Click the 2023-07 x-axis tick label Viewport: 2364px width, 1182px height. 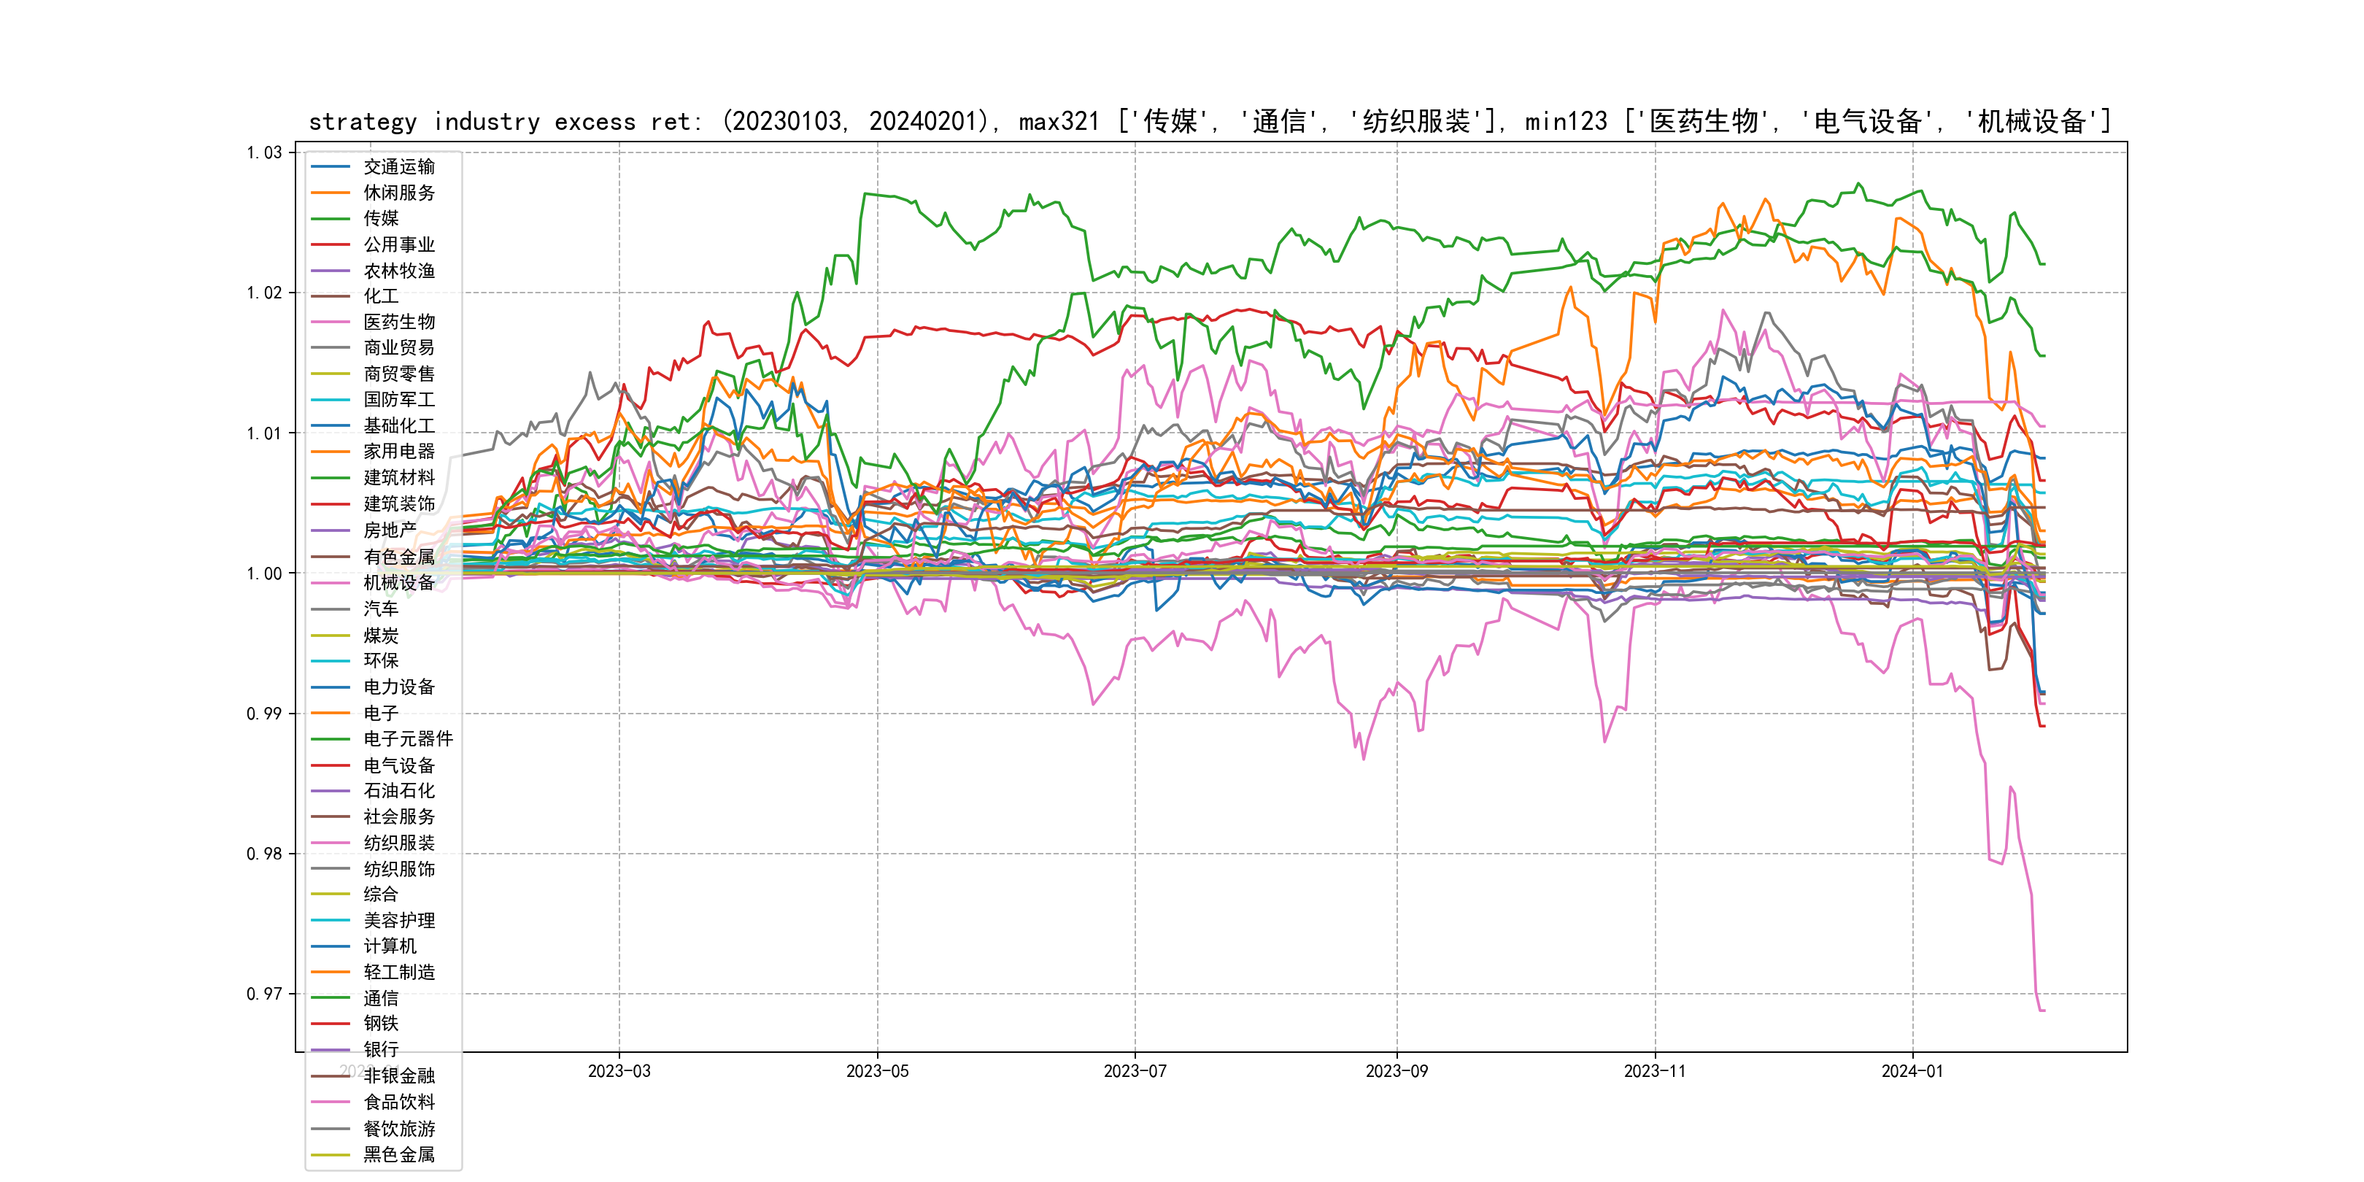click(1135, 1071)
